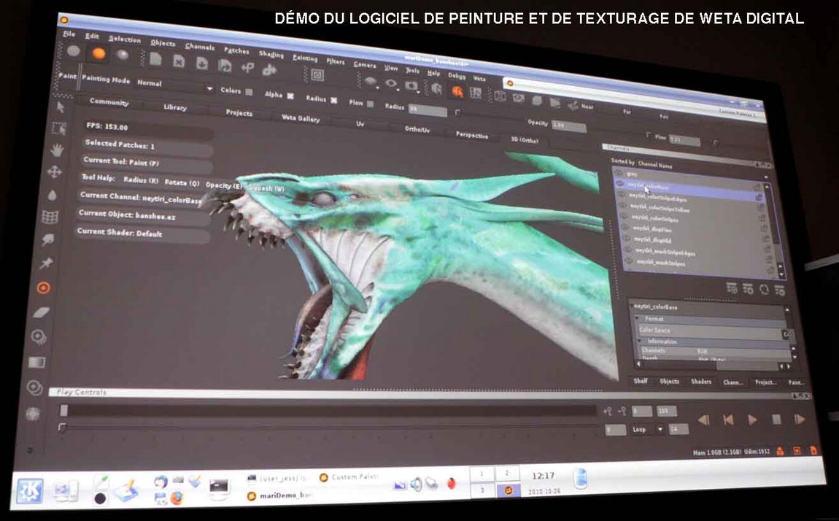The image size is (839, 521).
Task: Launch Firefox from the taskbar
Action: pos(177,498)
